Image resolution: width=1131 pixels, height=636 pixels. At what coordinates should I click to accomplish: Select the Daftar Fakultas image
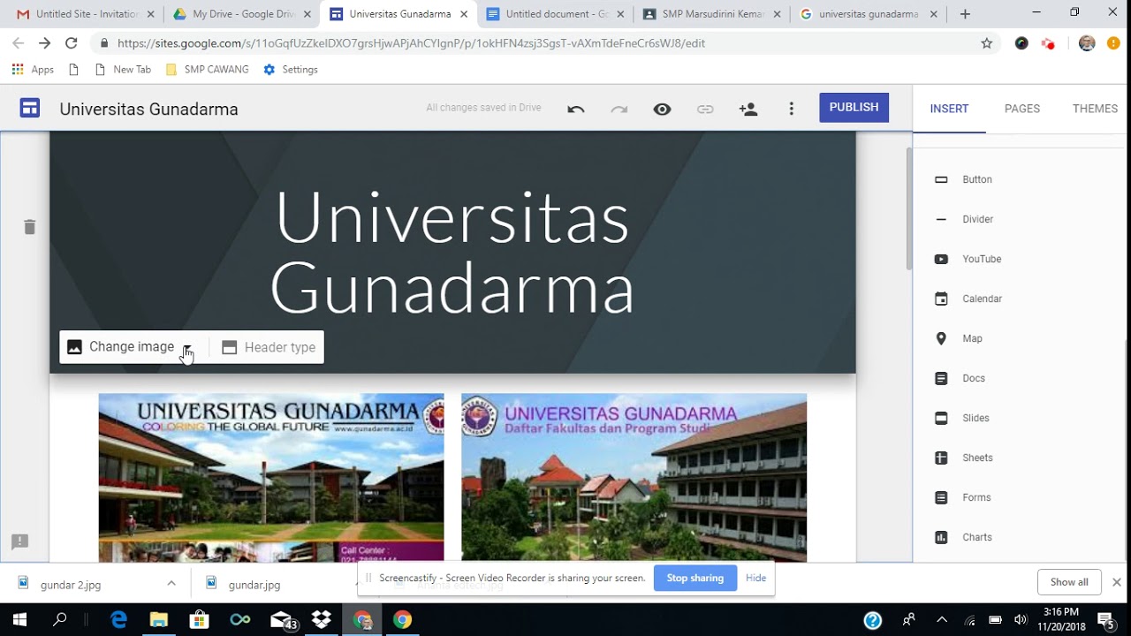(x=634, y=478)
